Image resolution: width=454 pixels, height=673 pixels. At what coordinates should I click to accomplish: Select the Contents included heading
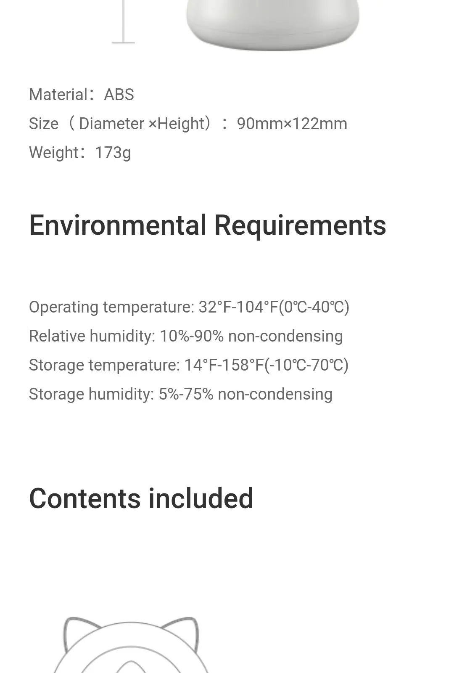(141, 498)
